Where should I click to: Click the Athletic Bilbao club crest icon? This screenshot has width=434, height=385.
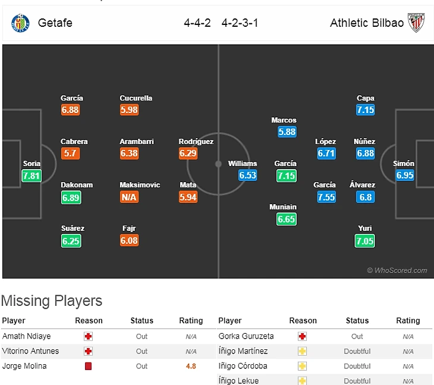point(416,23)
